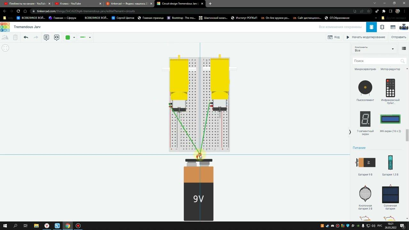
Task: Pick the green wire color swatch
Action: point(68,37)
